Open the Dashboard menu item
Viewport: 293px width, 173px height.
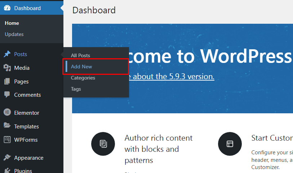coord(27,8)
